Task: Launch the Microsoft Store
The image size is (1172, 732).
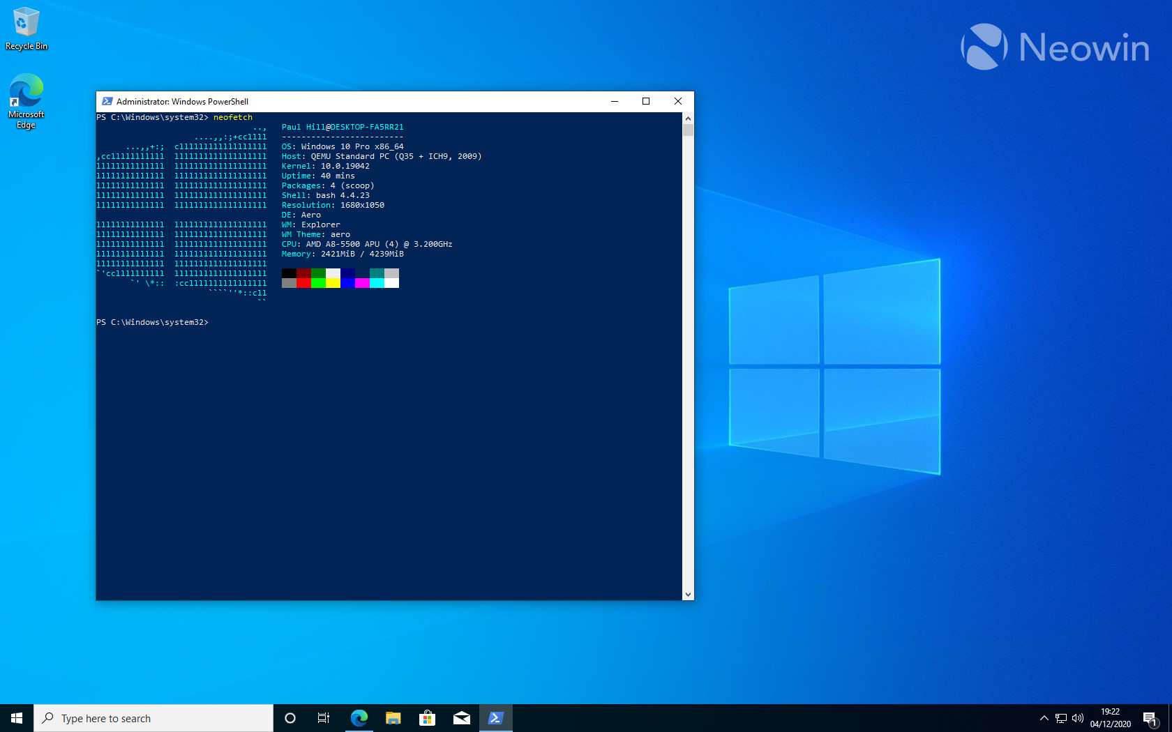Action: coord(427,717)
